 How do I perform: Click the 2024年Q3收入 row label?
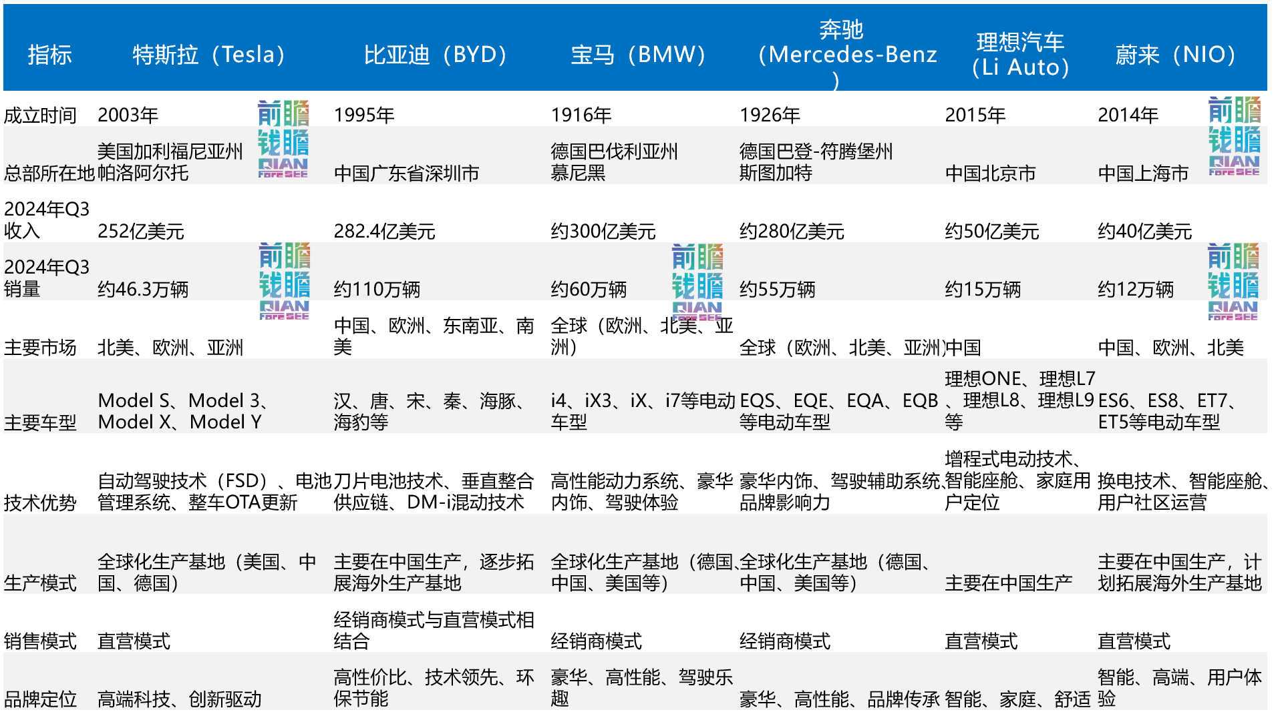tap(47, 220)
